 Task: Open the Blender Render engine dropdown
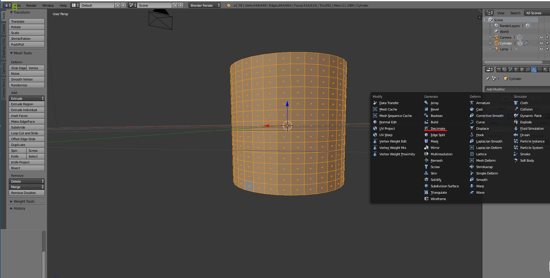tap(204, 5)
